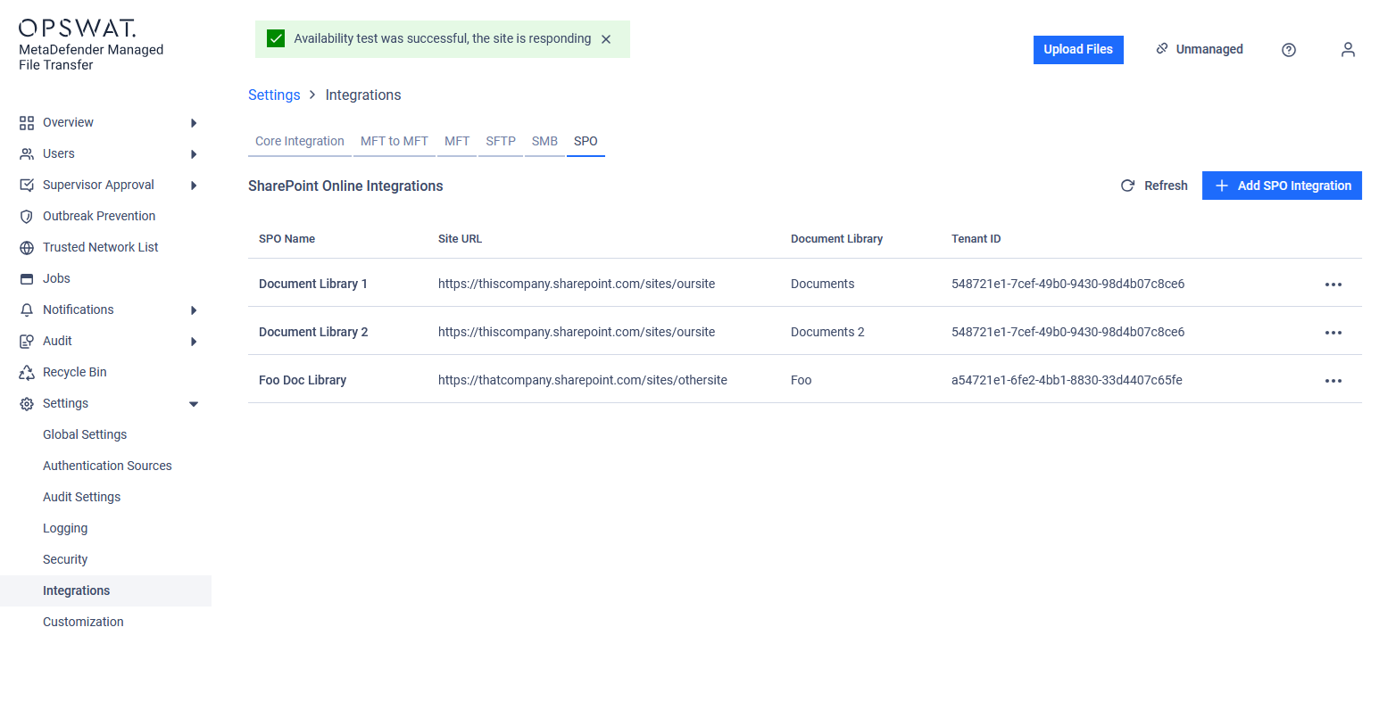The height and width of the screenshot is (710, 1387).
Task: Click the Outbreak Prevention shield icon
Action: [27, 217]
